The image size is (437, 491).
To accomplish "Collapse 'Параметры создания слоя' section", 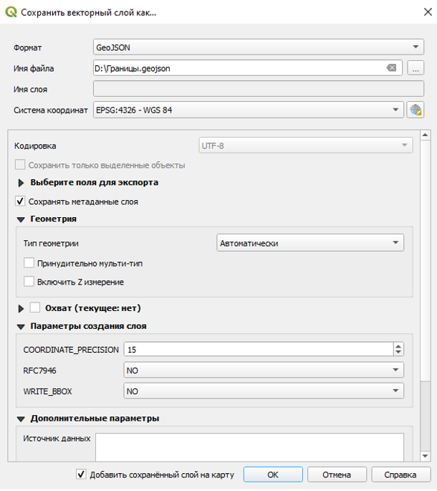I will [x=20, y=326].
